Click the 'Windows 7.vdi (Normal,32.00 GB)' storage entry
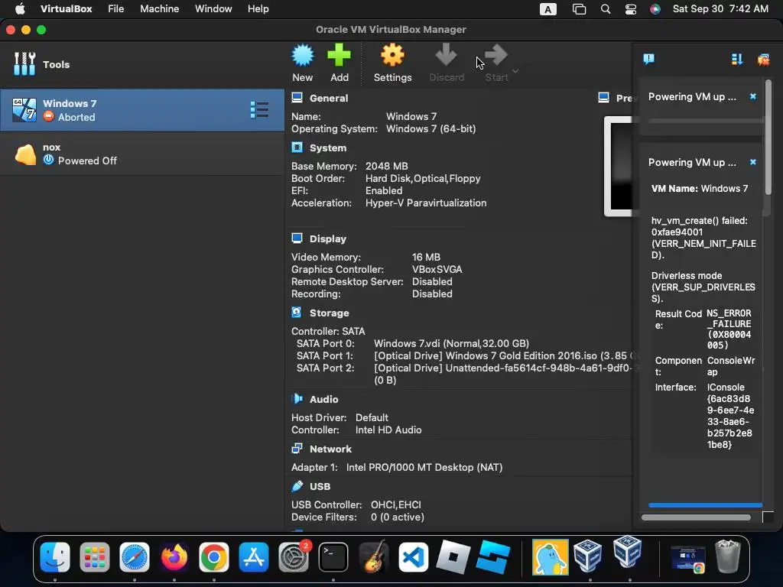Viewport: 783px width, 587px height. coord(451,343)
